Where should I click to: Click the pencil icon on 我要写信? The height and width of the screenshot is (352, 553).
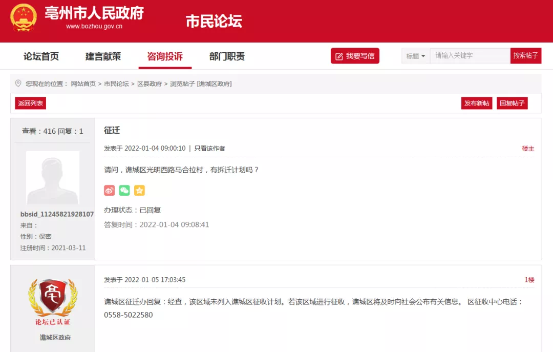339,56
